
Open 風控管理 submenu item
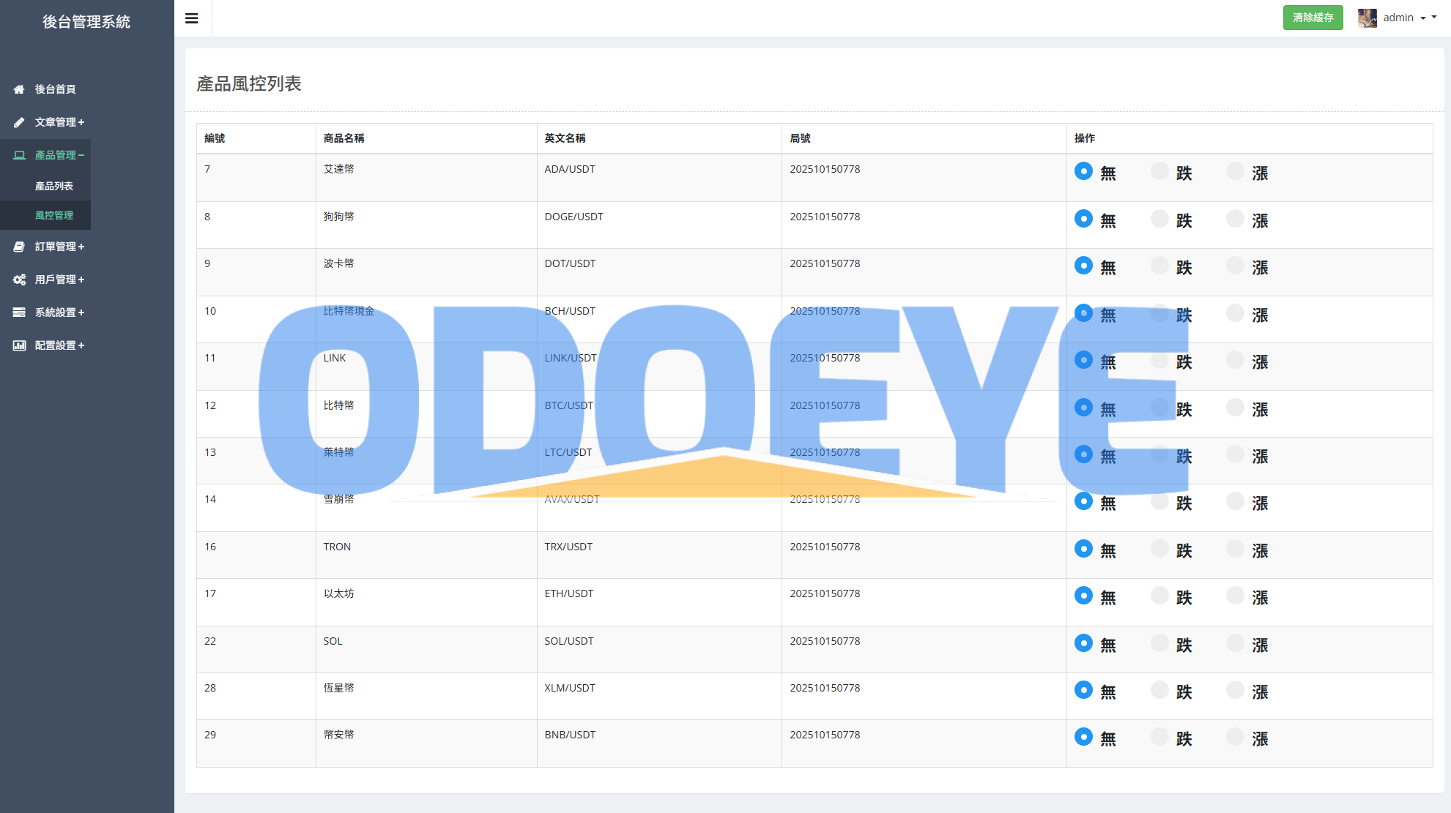[54, 215]
